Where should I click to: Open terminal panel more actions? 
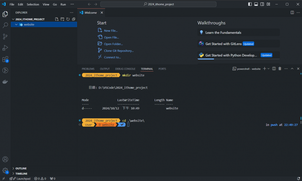coord(286,69)
